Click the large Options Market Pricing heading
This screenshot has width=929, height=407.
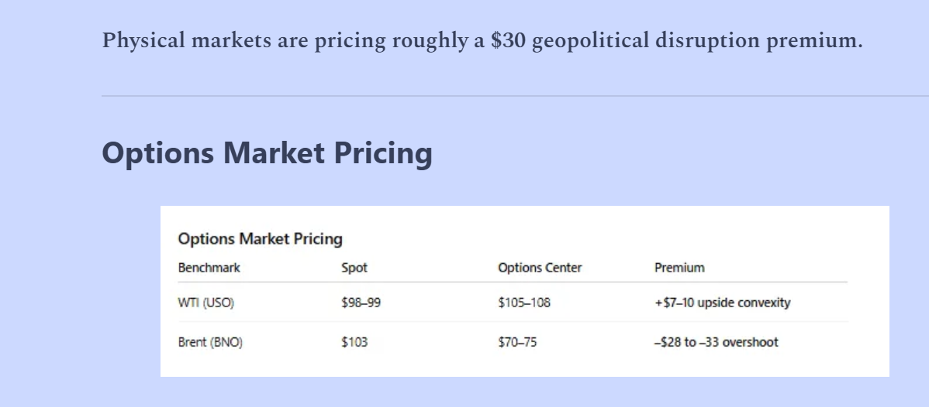click(x=267, y=152)
